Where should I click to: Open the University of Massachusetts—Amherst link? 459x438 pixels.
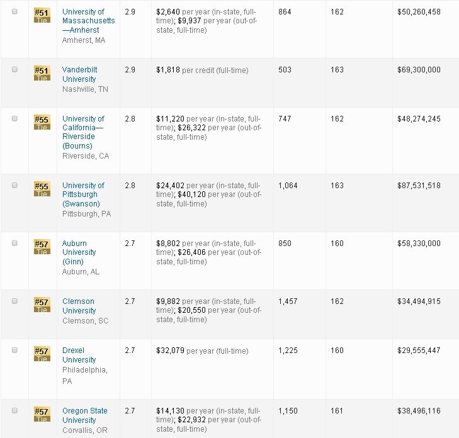click(88, 21)
